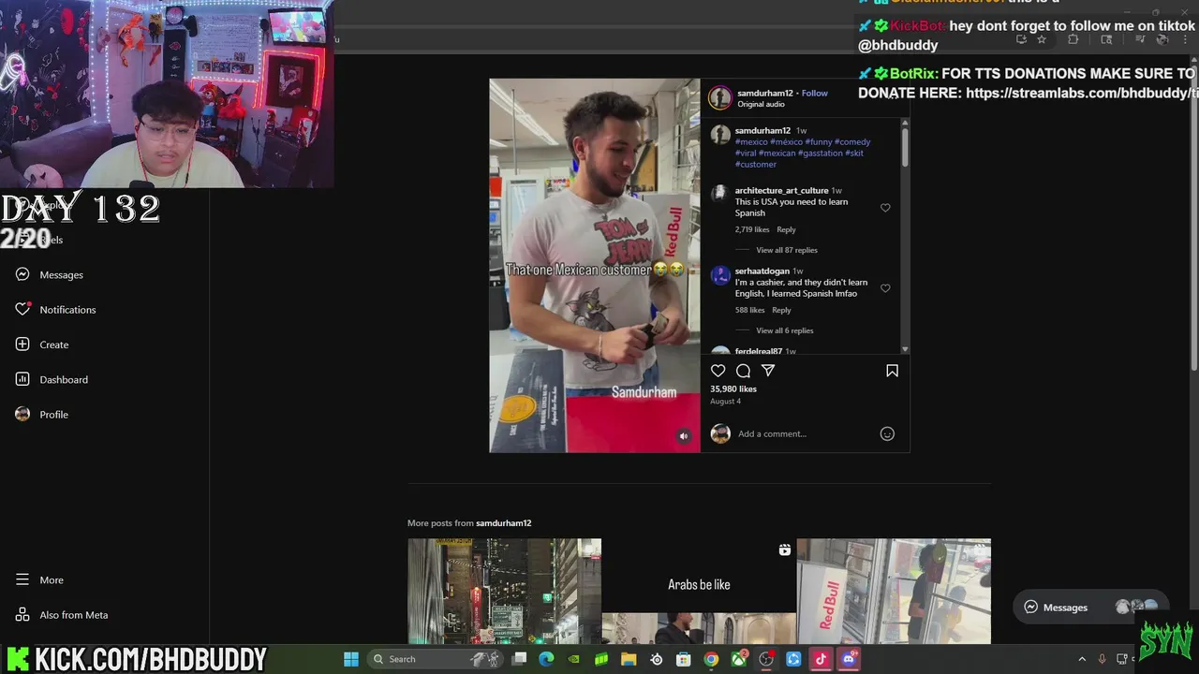Screen dimensions: 1199x674
Task: Open the Red Bull door post thumbnail
Action: coord(894,592)
